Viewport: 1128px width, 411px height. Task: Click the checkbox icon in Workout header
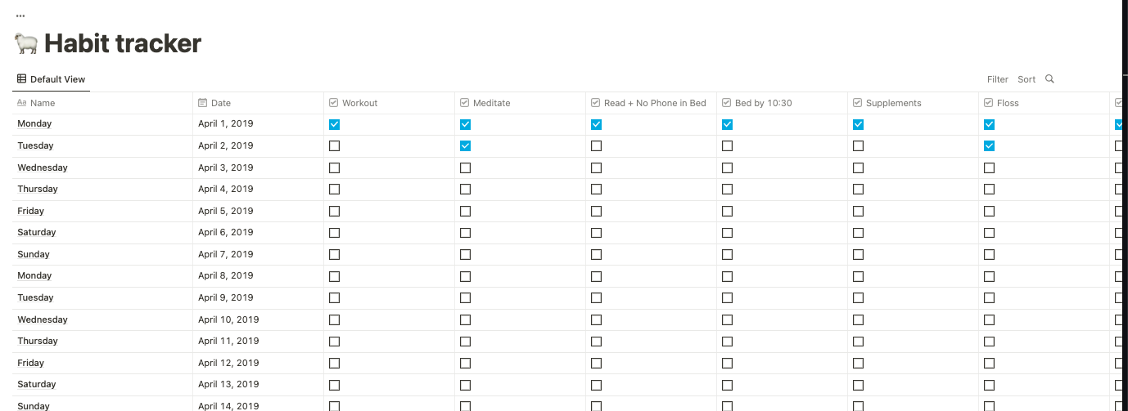click(334, 103)
